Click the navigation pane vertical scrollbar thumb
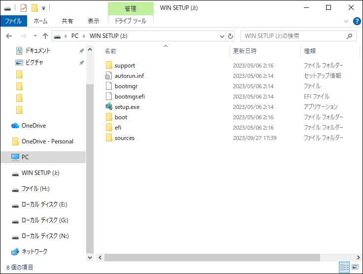The image size is (363, 274). pos(90,169)
